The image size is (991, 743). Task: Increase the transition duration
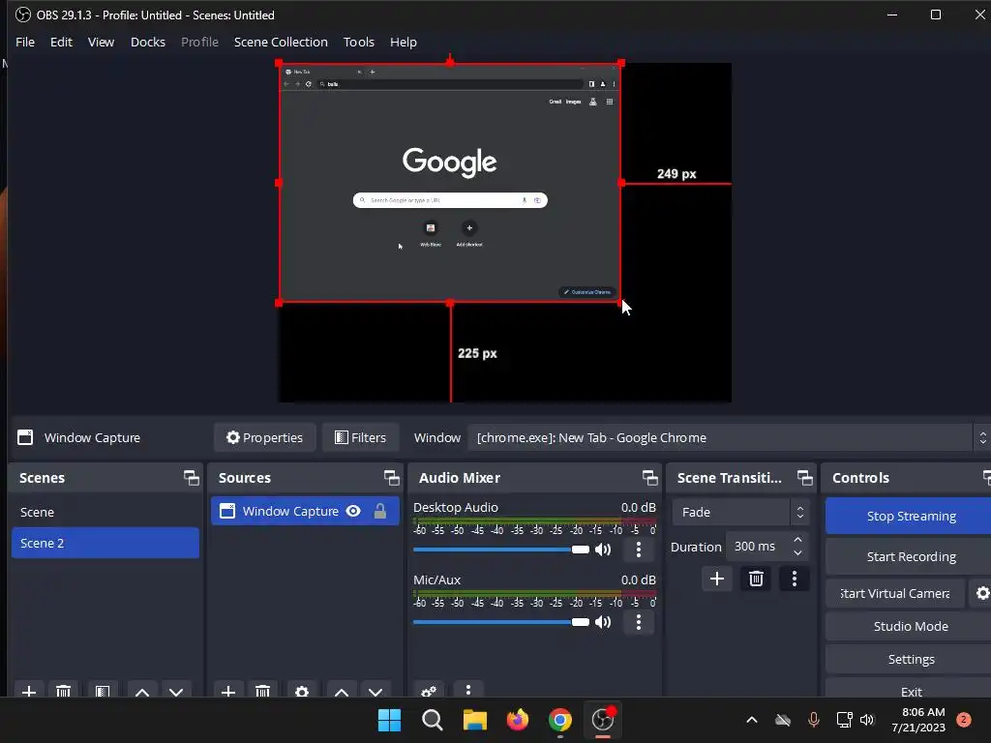click(797, 540)
